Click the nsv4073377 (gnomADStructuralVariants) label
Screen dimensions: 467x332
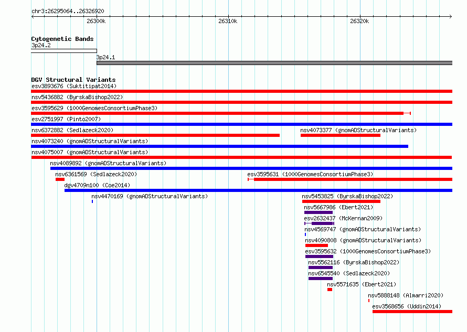[x=358, y=130]
